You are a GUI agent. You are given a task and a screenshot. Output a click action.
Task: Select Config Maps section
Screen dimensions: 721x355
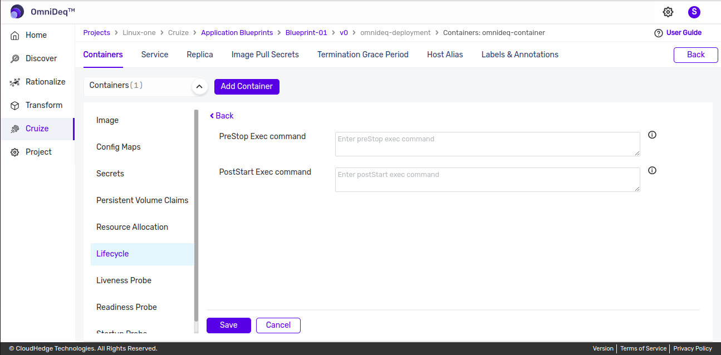(x=119, y=147)
